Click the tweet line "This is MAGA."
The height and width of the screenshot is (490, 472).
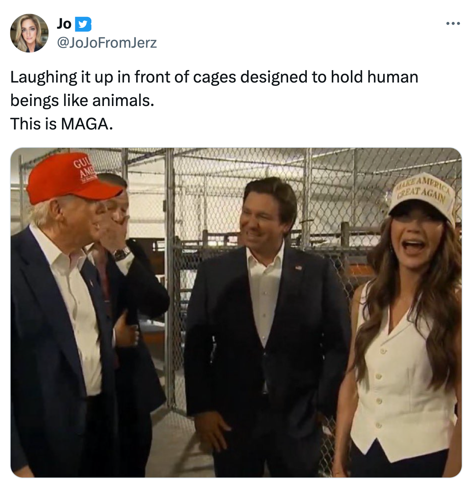(x=62, y=124)
